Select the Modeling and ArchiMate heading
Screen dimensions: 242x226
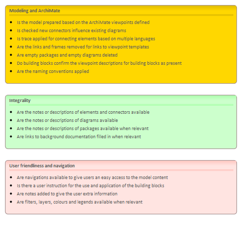(35, 11)
